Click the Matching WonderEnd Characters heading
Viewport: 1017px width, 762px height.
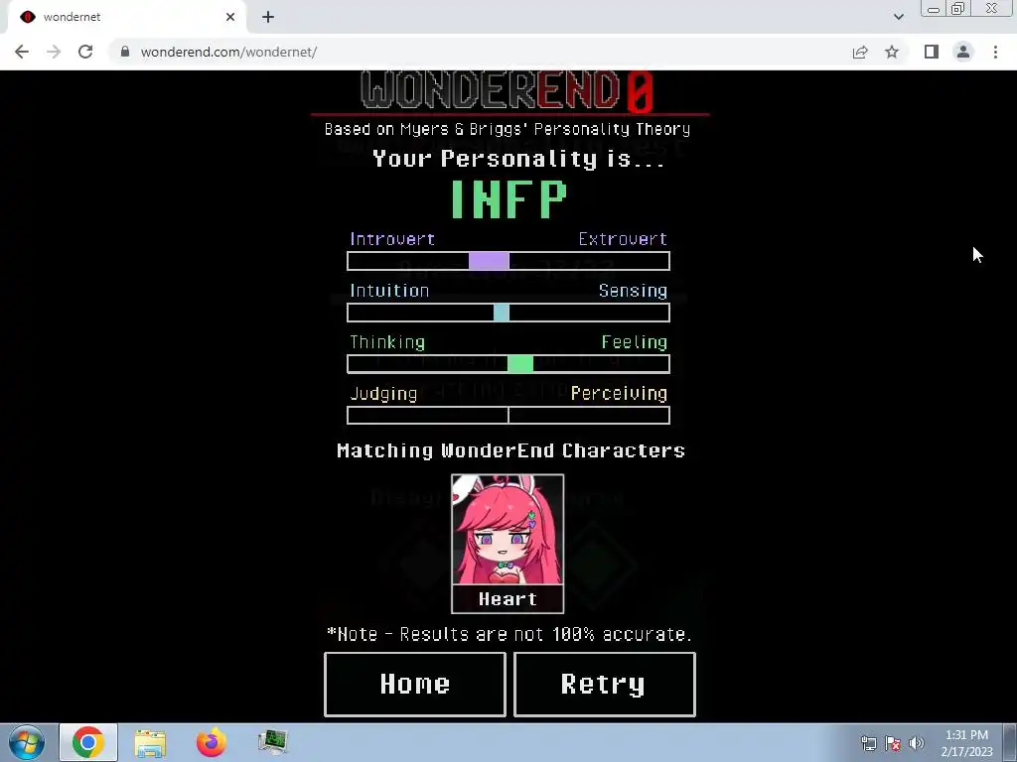pos(511,450)
